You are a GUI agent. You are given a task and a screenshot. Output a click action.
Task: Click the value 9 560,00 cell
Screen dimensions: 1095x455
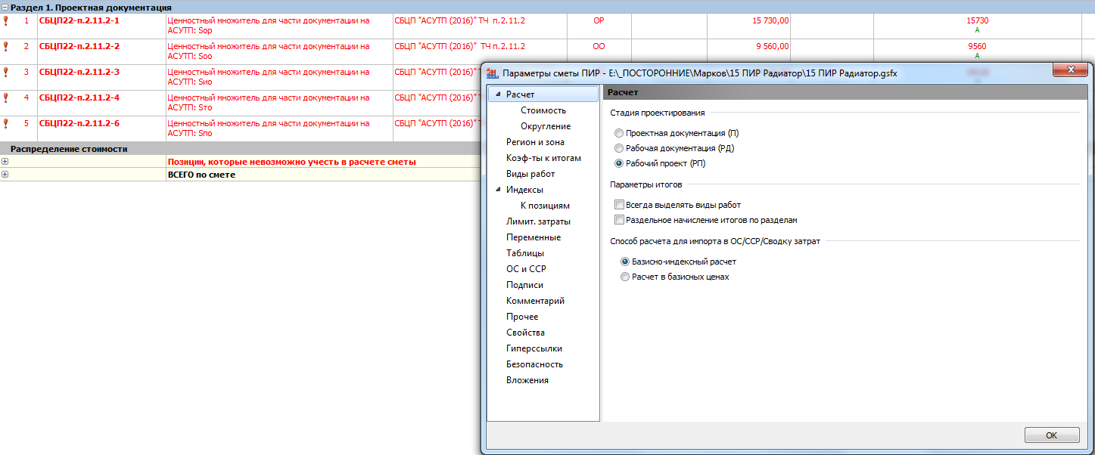748,52
